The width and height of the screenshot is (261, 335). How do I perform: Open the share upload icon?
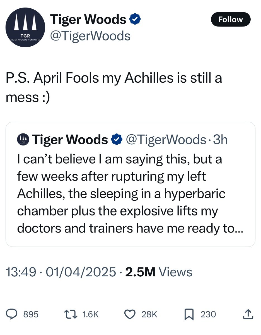[248, 314]
